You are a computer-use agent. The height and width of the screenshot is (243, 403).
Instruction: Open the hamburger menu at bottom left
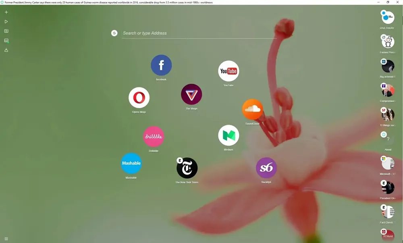[x=6, y=239]
